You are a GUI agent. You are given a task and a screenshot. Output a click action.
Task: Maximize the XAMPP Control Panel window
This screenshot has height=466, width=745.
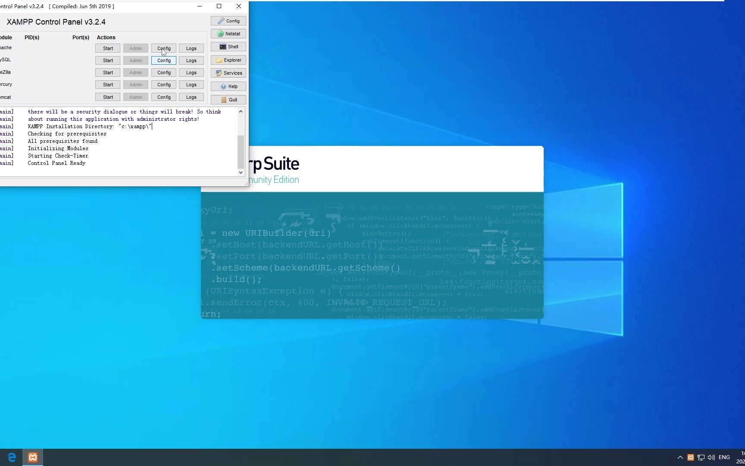click(x=219, y=6)
